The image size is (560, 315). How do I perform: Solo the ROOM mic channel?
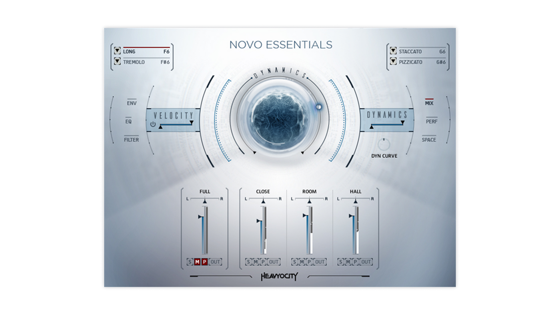tap(294, 262)
